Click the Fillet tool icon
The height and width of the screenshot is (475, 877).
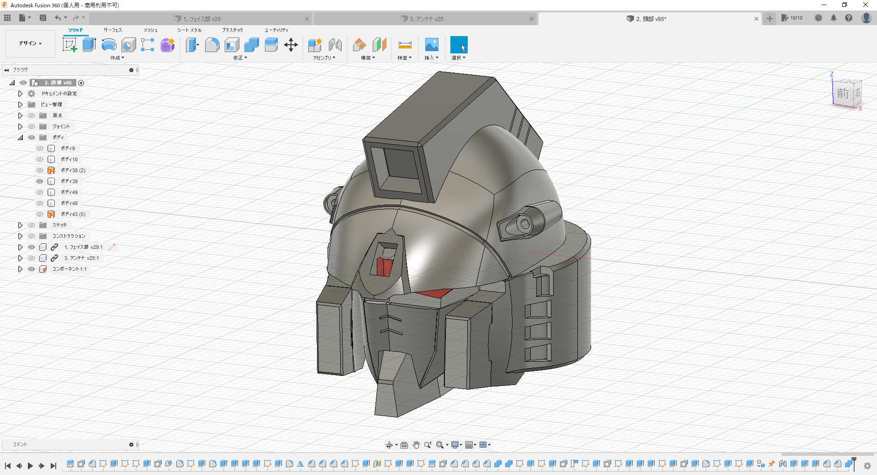point(212,45)
